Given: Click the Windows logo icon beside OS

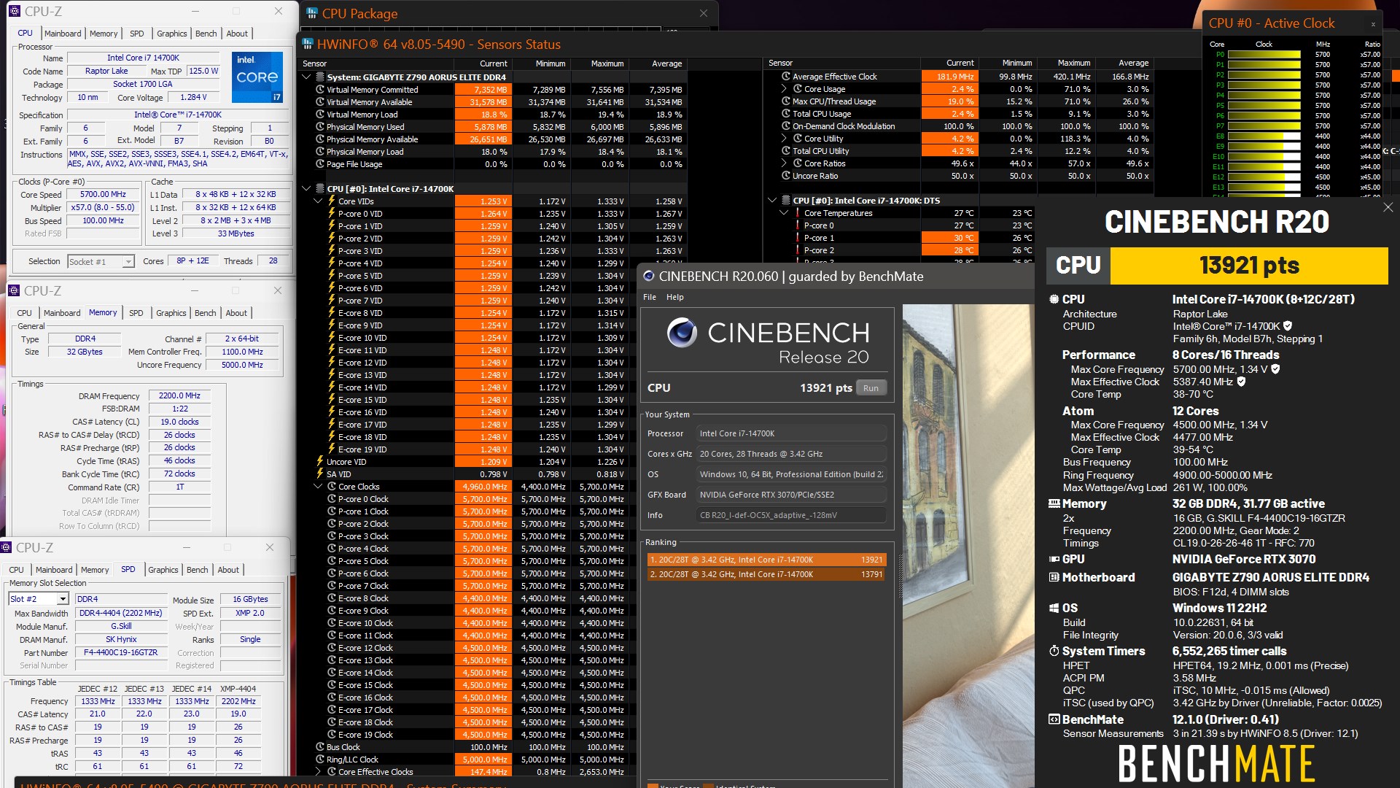Looking at the screenshot, I should (1054, 608).
